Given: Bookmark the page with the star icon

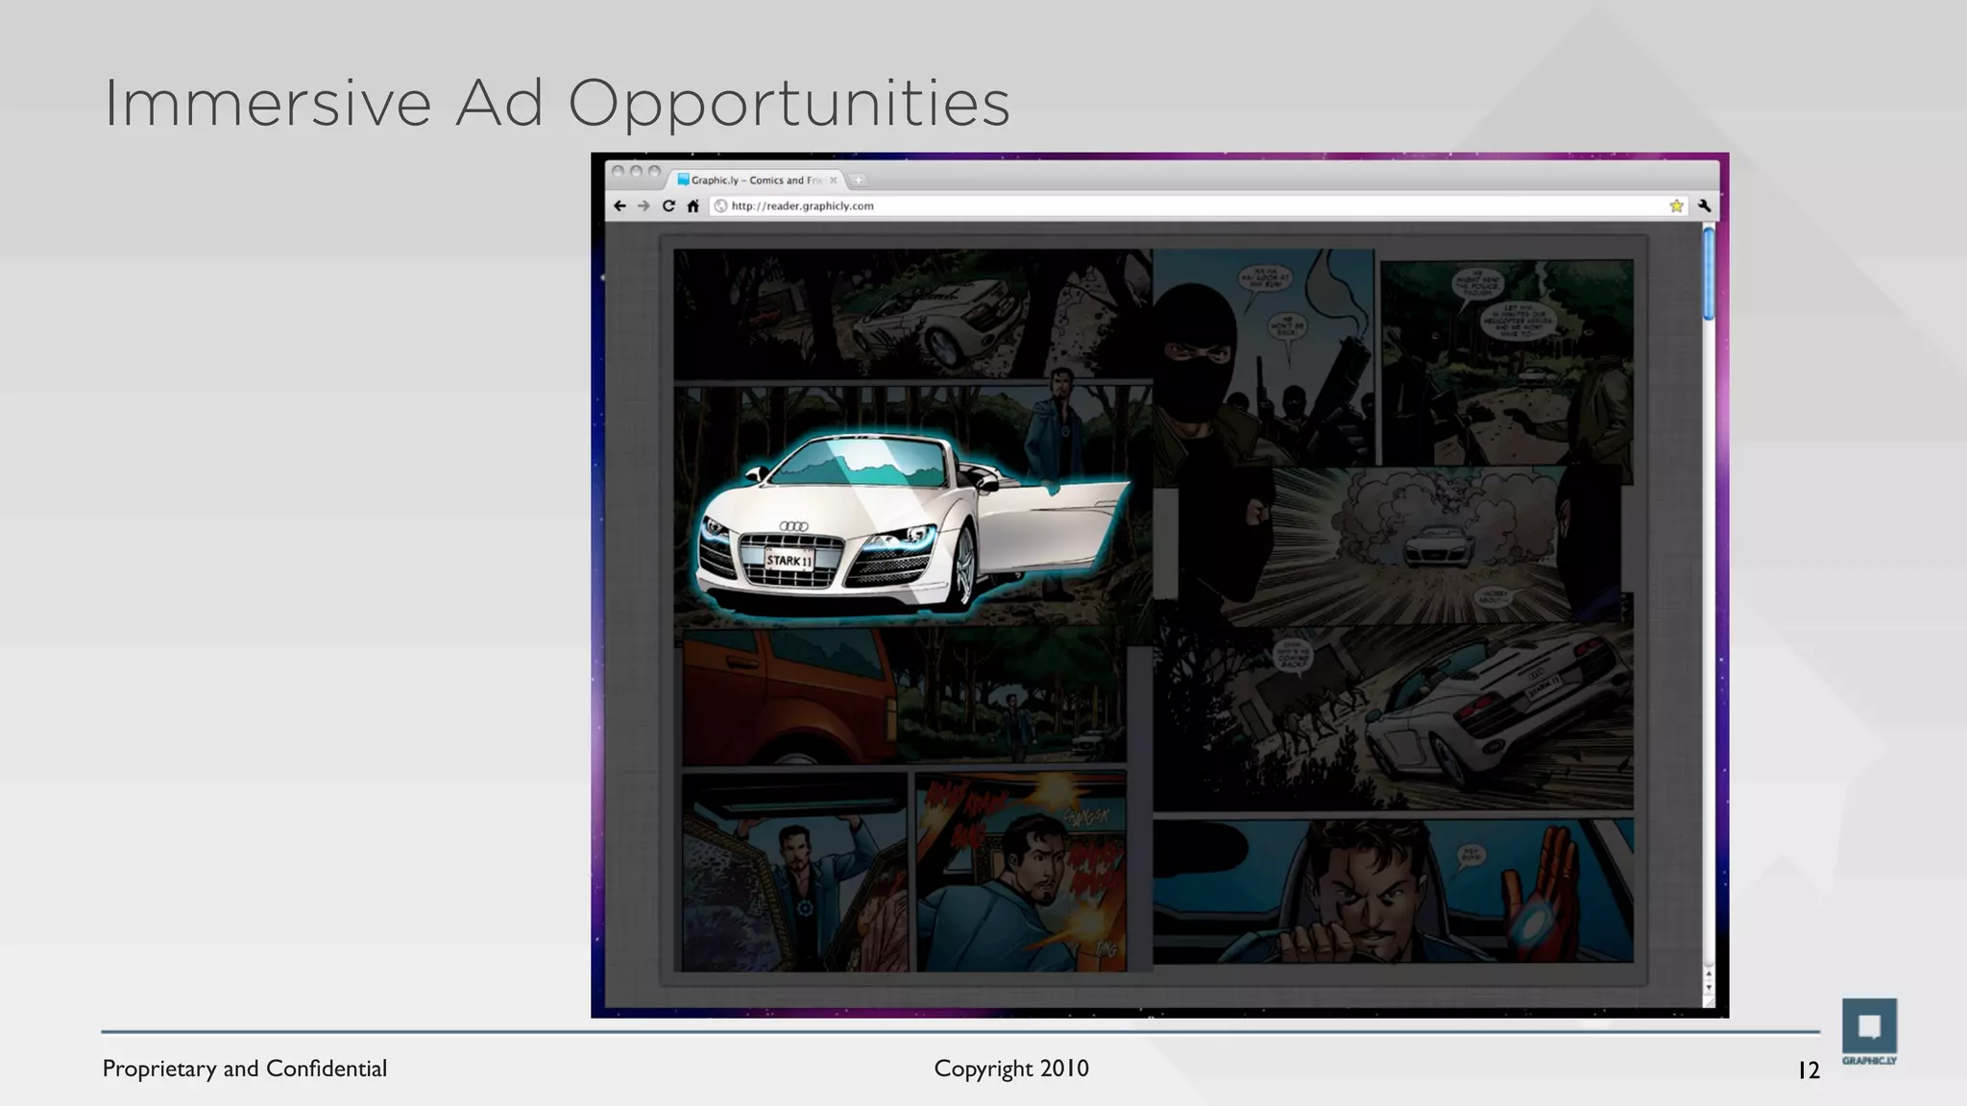Looking at the screenshot, I should tap(1676, 205).
